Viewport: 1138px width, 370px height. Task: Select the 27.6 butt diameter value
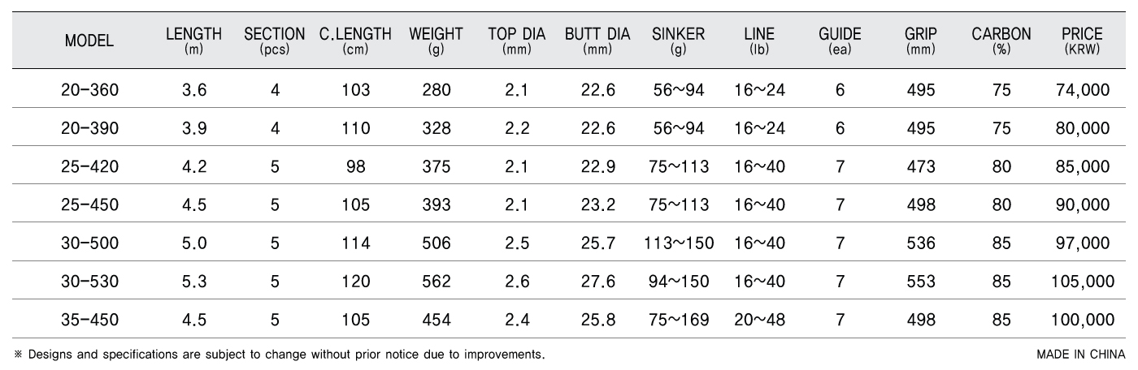(x=597, y=282)
